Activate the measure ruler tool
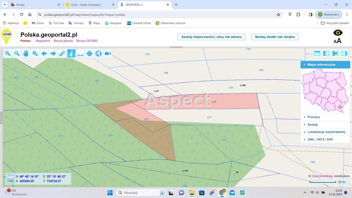The height and width of the screenshot is (198, 352). (80, 53)
